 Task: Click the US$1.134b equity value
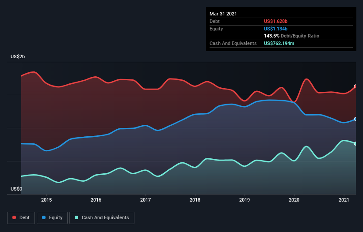(275, 29)
